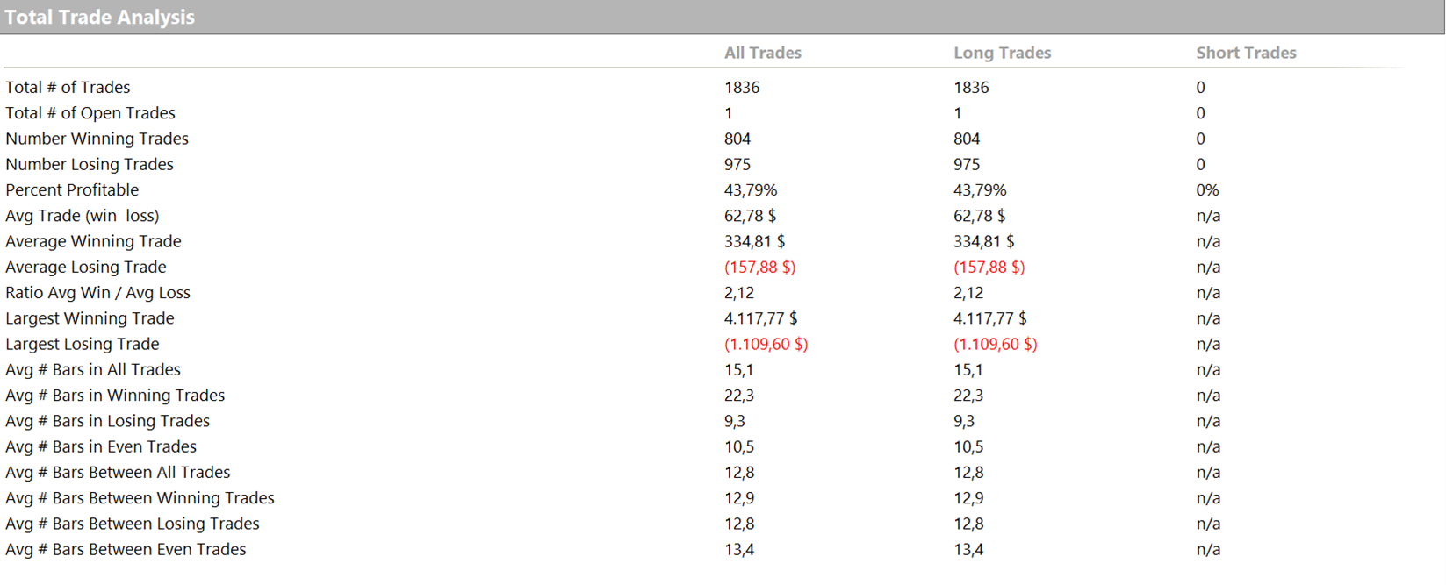Screen dimensions: 1446x585
Task: Click red Average Losing Trade value in All Trades
Action: pos(759,268)
